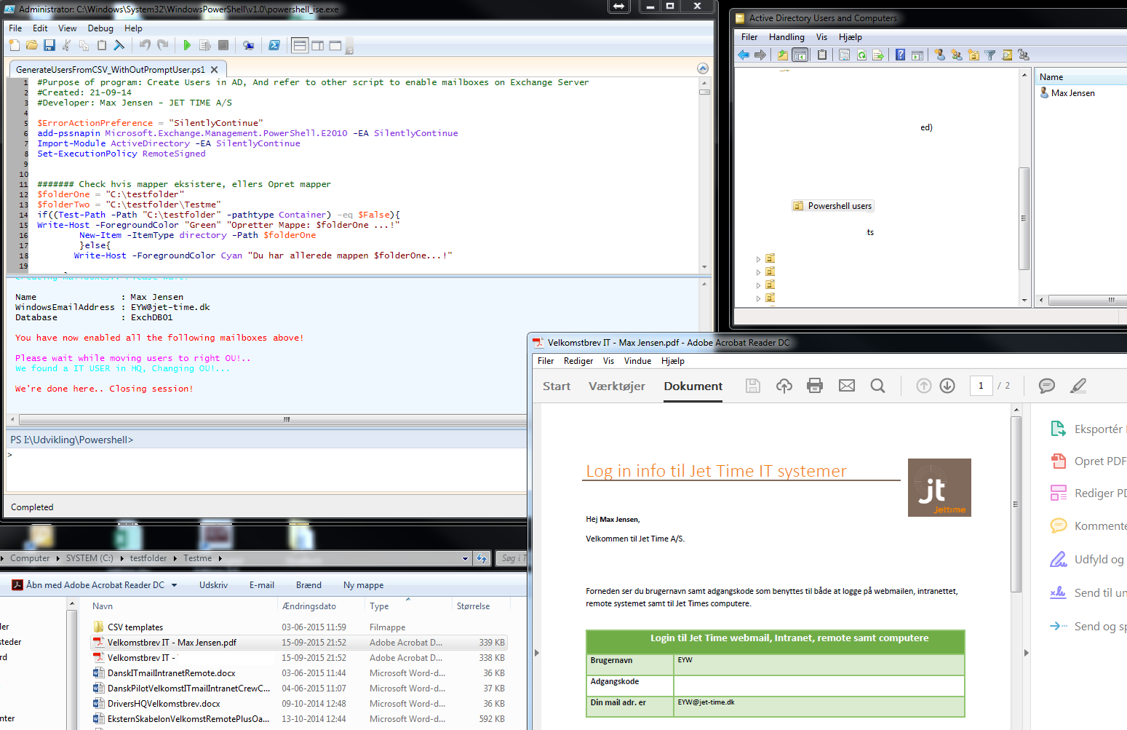Stop script execution in PowerShell ISE
The image size is (1127, 730).
(x=223, y=46)
